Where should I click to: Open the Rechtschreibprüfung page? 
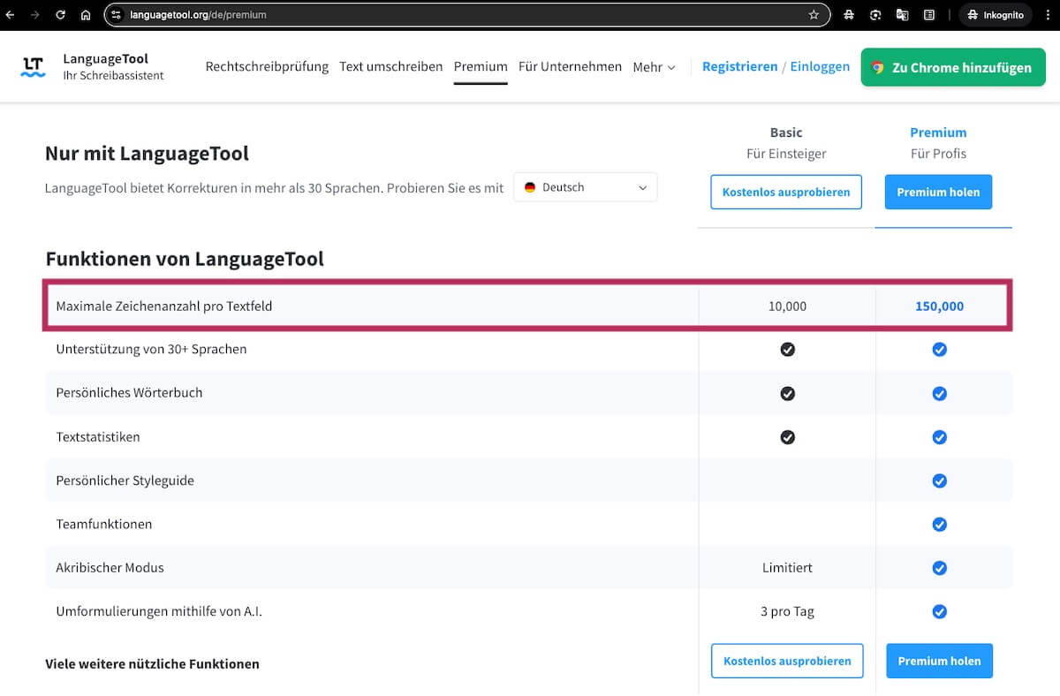pyautogui.click(x=267, y=66)
